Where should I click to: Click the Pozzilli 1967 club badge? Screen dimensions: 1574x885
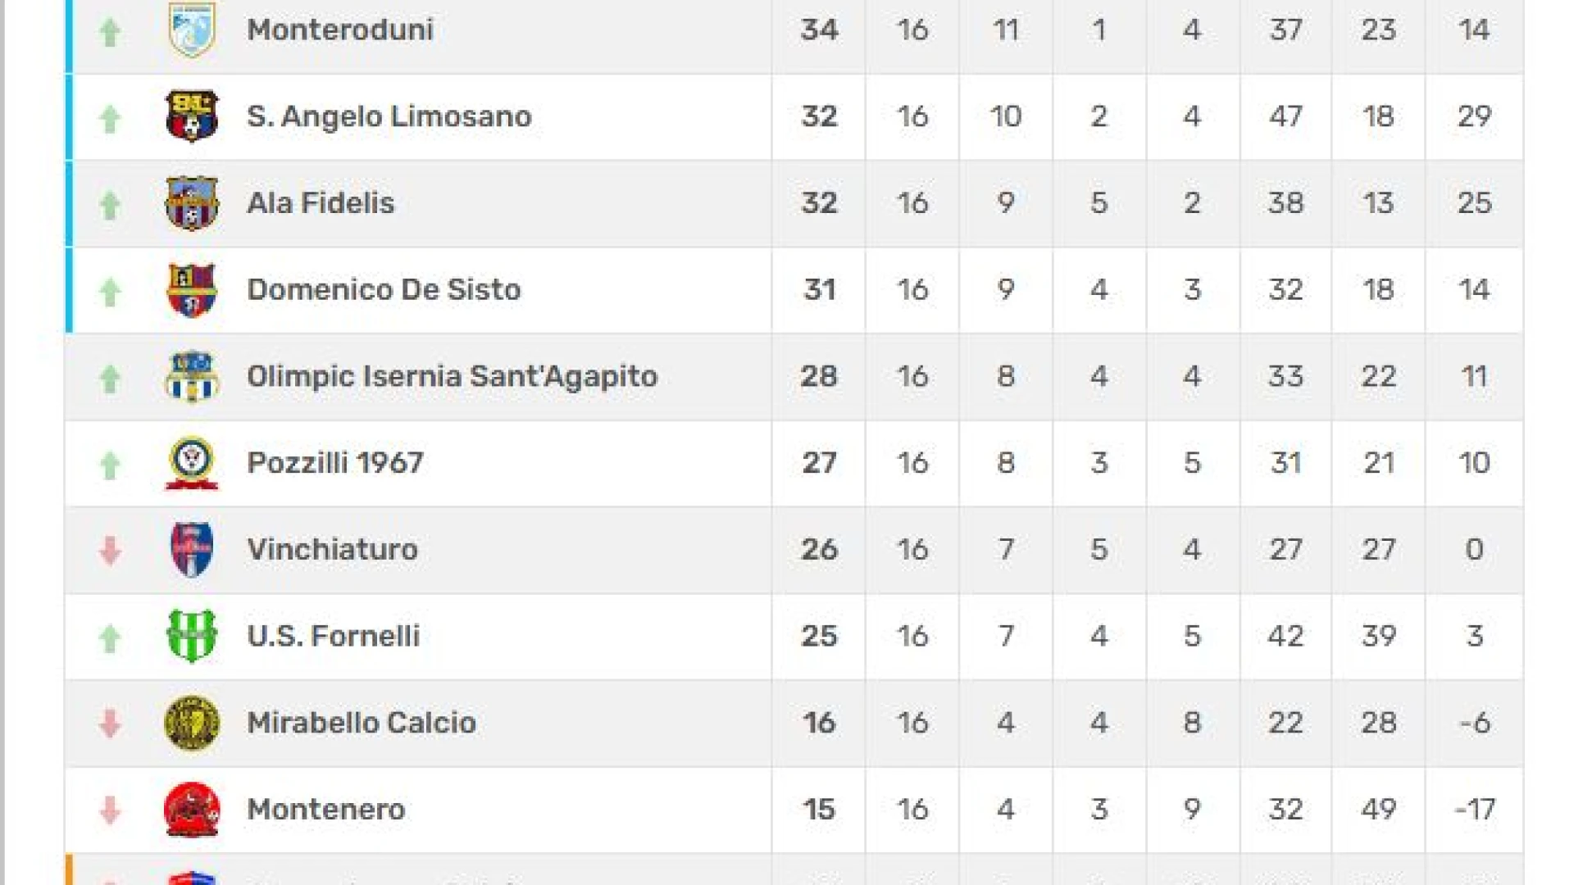(x=192, y=463)
